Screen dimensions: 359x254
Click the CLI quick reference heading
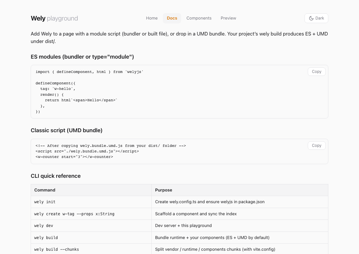(55, 176)
